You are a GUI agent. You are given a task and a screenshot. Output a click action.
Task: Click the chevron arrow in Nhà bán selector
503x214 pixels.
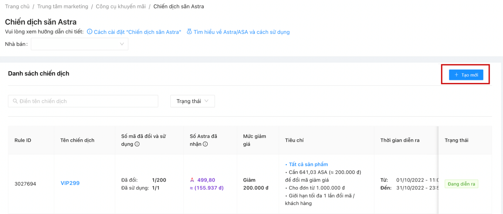click(122, 44)
